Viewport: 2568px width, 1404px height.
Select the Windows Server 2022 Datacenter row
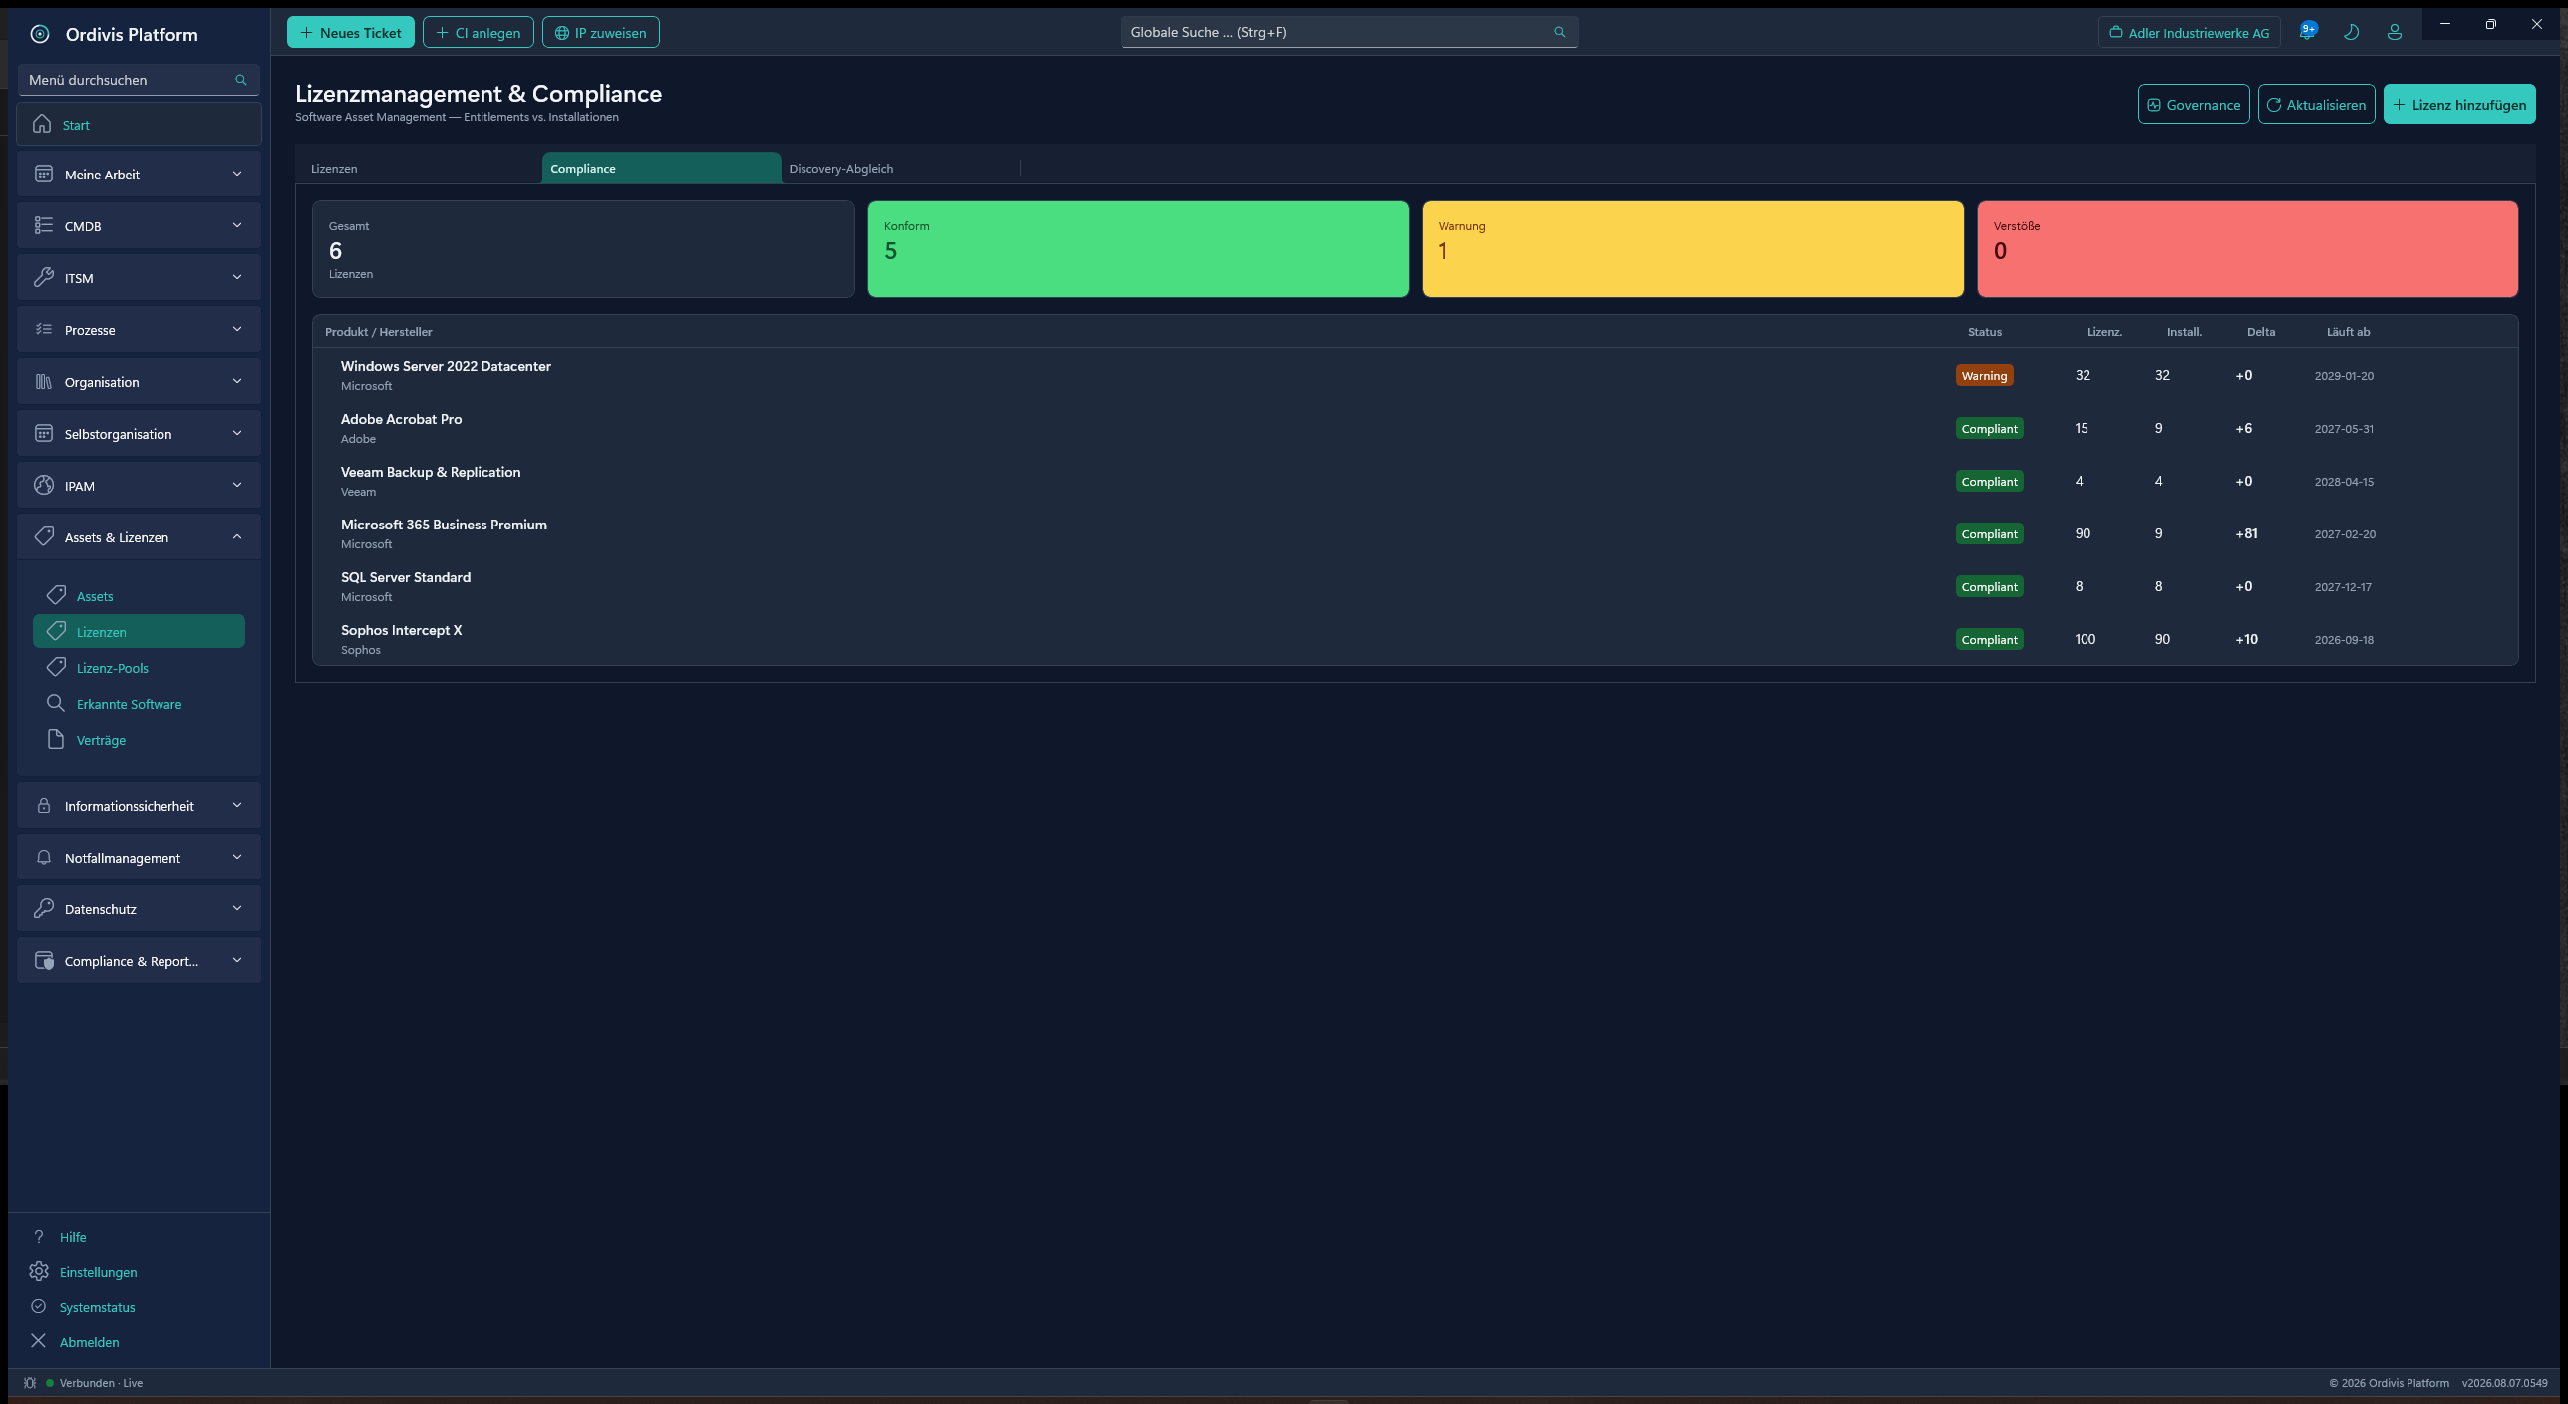click(1415, 375)
